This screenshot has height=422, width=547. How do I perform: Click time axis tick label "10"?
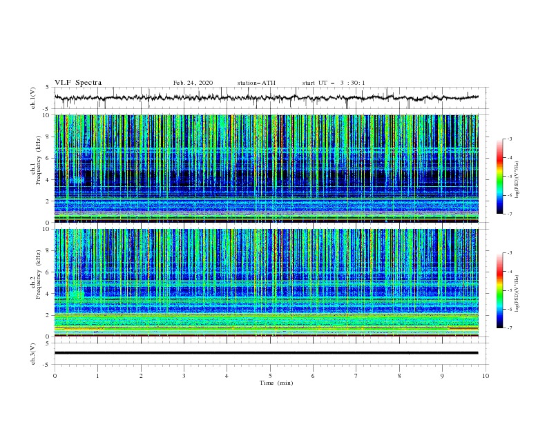point(486,376)
